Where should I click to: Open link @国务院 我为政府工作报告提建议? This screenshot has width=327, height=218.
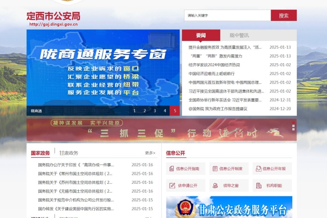(217, 109)
